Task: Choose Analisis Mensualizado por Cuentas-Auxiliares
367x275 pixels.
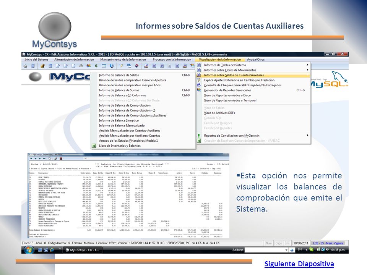Action: 143,131
